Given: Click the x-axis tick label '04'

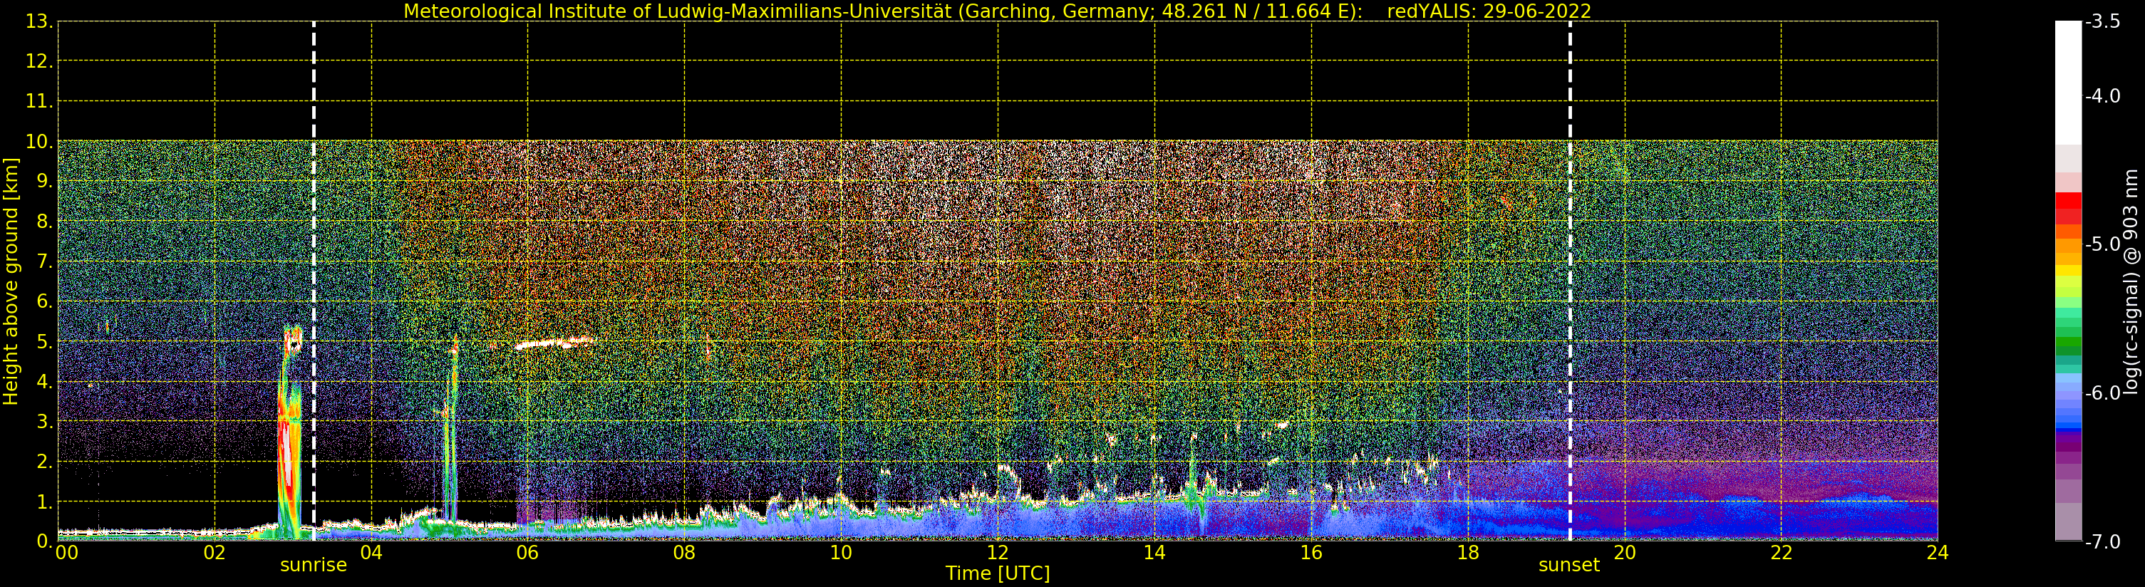Looking at the screenshot, I should [x=371, y=553].
